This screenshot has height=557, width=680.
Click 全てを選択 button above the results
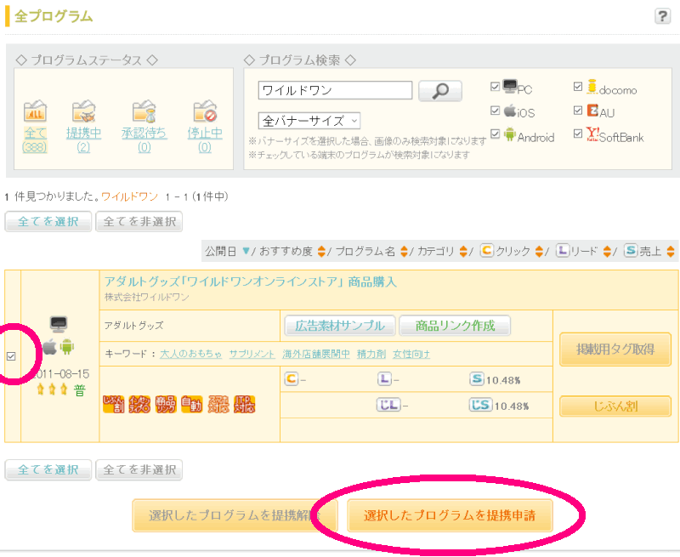point(48,222)
